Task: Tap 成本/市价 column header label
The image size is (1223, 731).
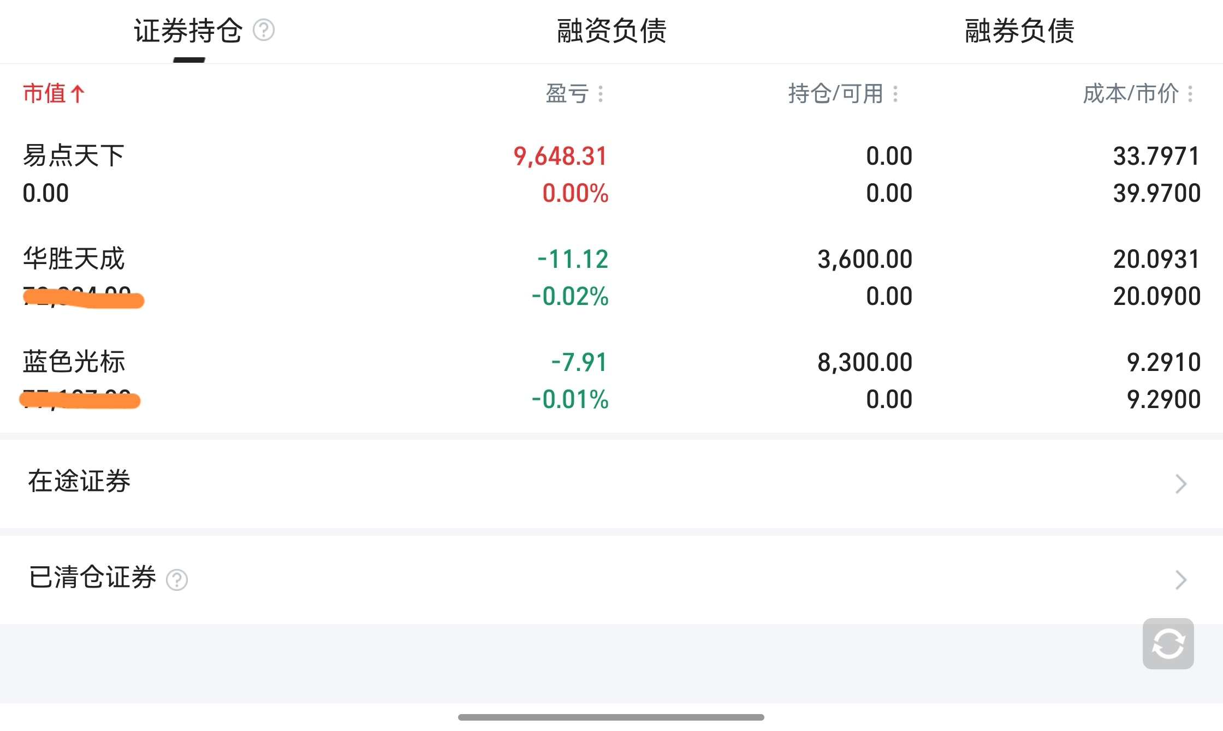Action: tap(1130, 94)
